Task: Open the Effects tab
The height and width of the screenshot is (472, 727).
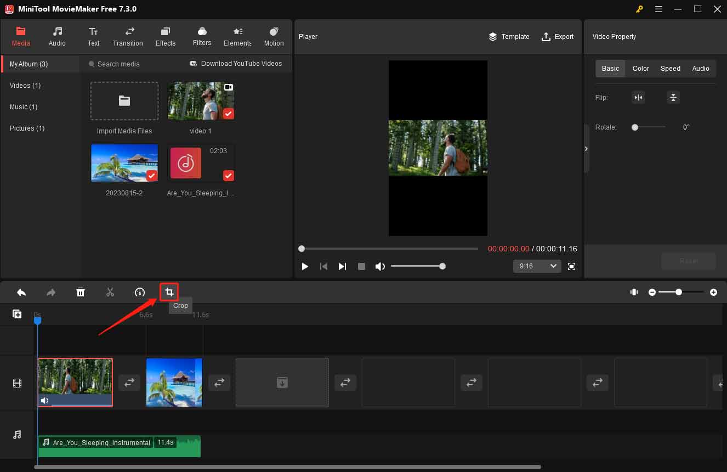Action: [166, 36]
